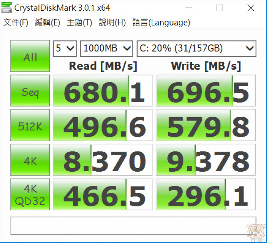This screenshot has width=267, height=243.
Task: Close the CrystalDiskMark window
Action: [x=251, y=8]
